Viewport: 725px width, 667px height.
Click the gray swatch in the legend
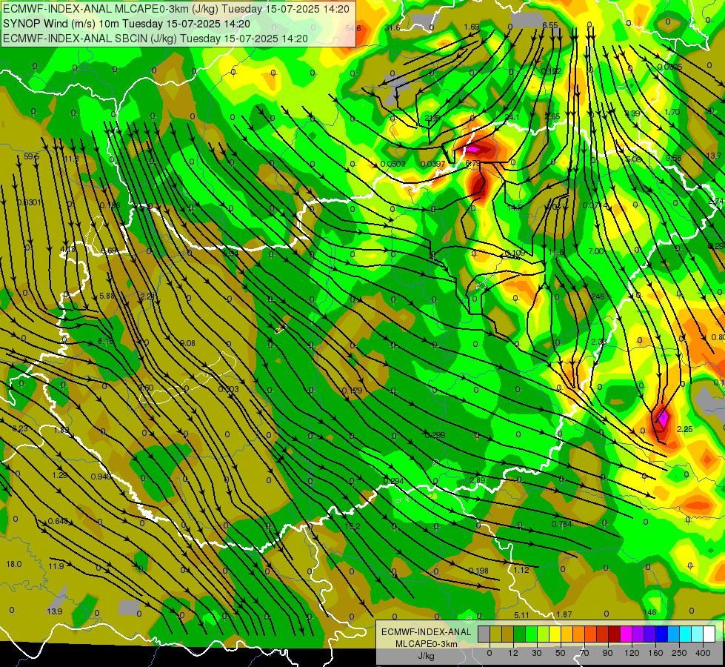[x=484, y=634]
